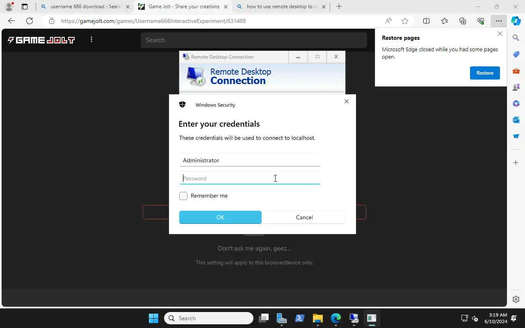Screen dimensions: 525x328
Task: Dismiss the Restore pages popup
Action: 500,34
